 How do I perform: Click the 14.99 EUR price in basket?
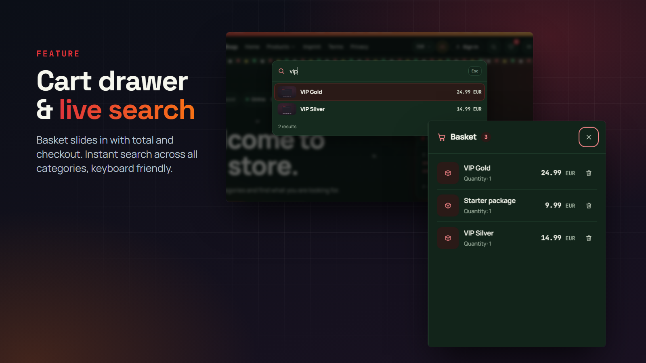[558, 238]
